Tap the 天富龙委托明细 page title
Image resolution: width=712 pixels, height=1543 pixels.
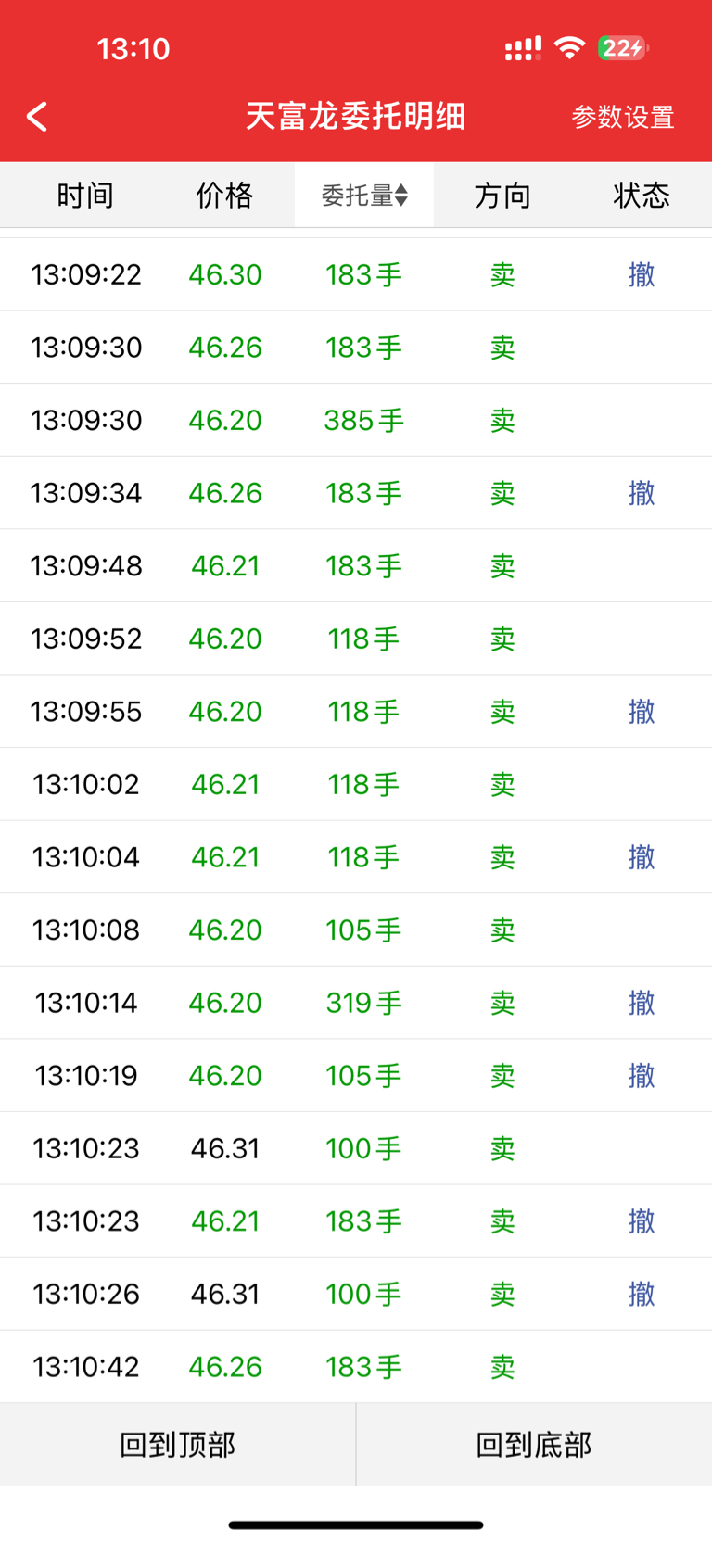click(x=355, y=117)
